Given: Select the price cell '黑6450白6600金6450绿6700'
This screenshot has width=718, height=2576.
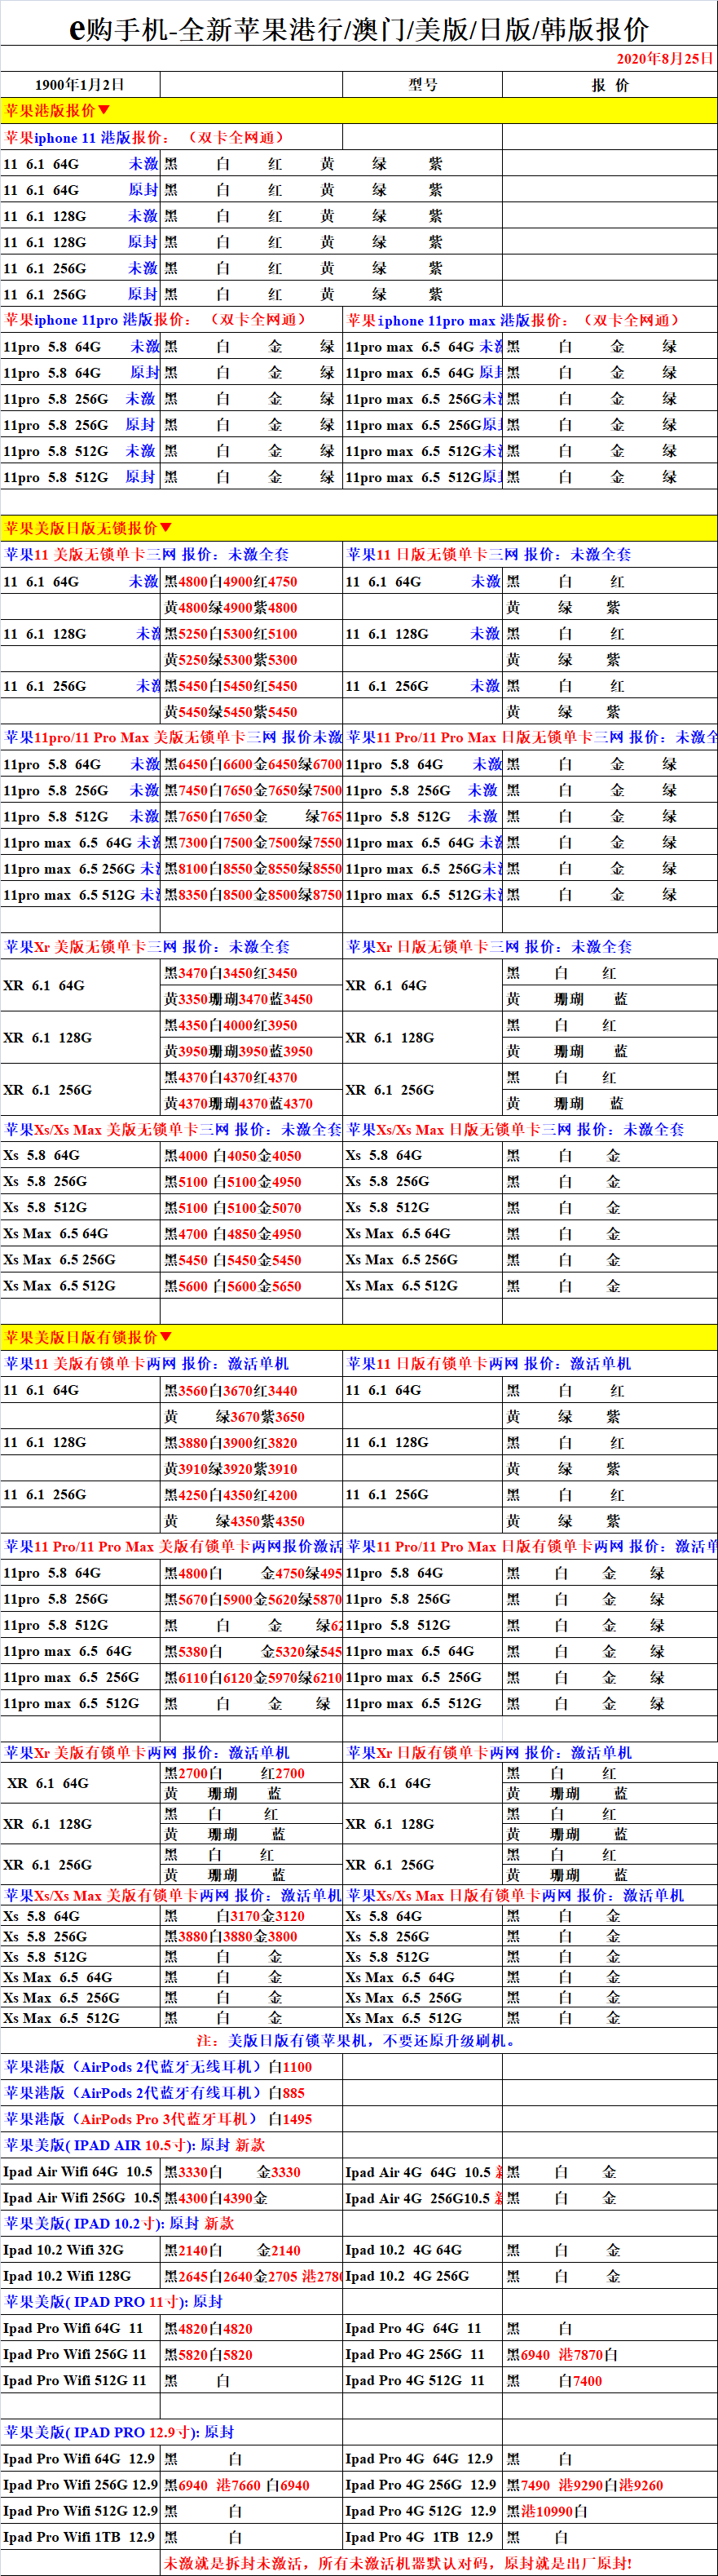Looking at the screenshot, I should [252, 764].
